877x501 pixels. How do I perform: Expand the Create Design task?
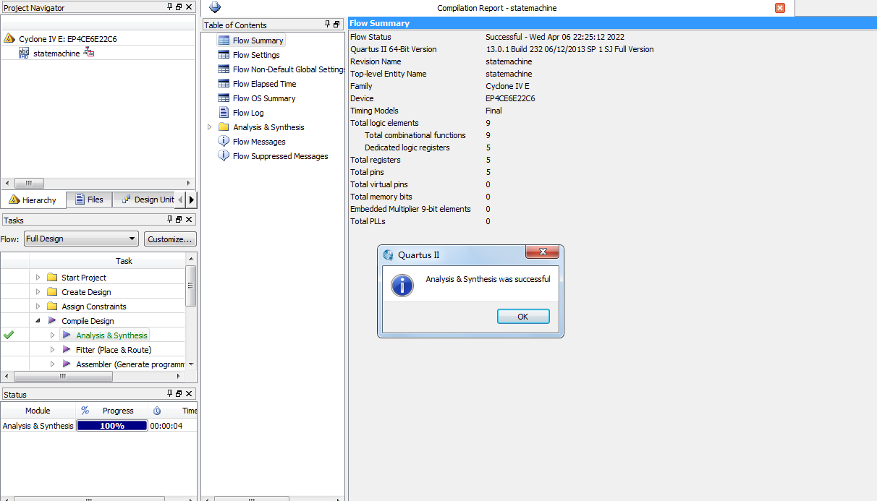point(38,292)
